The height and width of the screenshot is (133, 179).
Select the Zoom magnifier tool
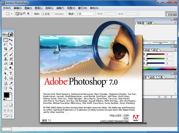point(11,88)
